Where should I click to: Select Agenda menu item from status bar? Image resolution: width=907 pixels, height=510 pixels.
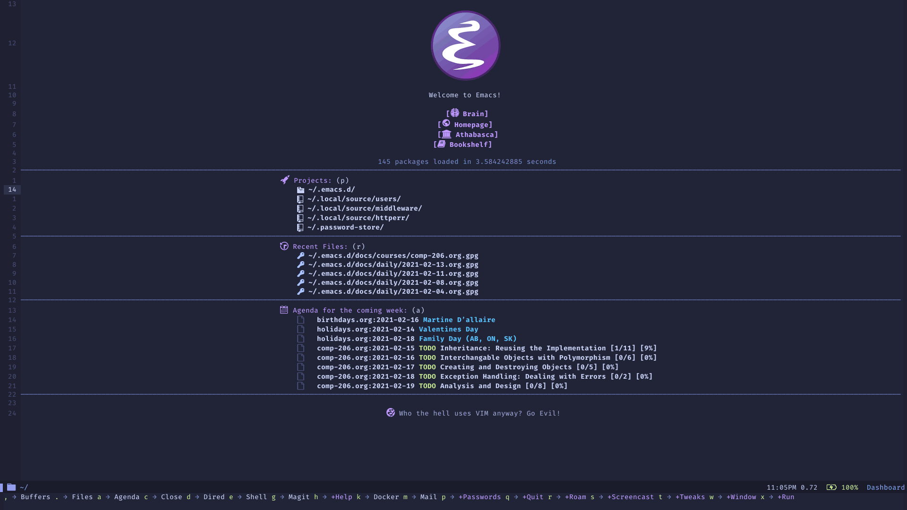(x=127, y=496)
